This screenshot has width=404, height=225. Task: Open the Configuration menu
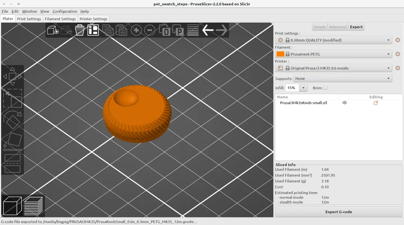click(x=65, y=11)
